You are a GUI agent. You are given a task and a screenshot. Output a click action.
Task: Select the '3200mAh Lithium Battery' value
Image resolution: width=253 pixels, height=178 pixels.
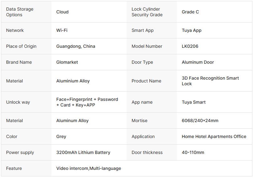click(83, 152)
